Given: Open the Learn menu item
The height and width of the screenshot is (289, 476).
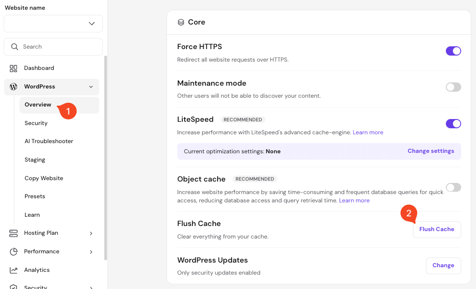Looking at the screenshot, I should click(32, 215).
